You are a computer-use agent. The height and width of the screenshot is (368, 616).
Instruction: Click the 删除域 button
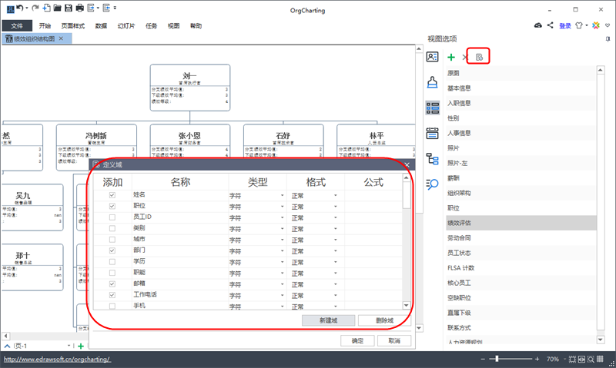pos(384,320)
